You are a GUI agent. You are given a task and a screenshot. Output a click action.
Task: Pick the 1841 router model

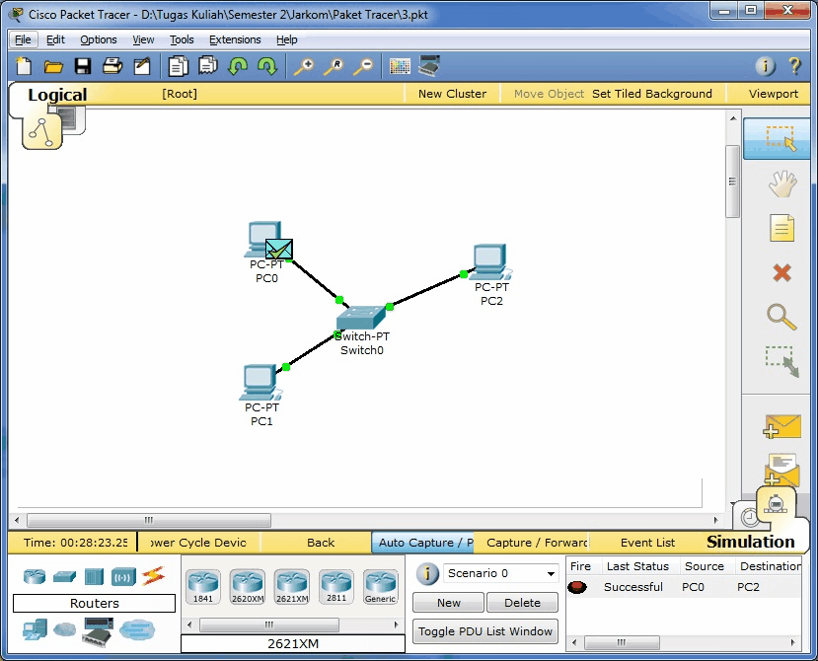tap(203, 587)
